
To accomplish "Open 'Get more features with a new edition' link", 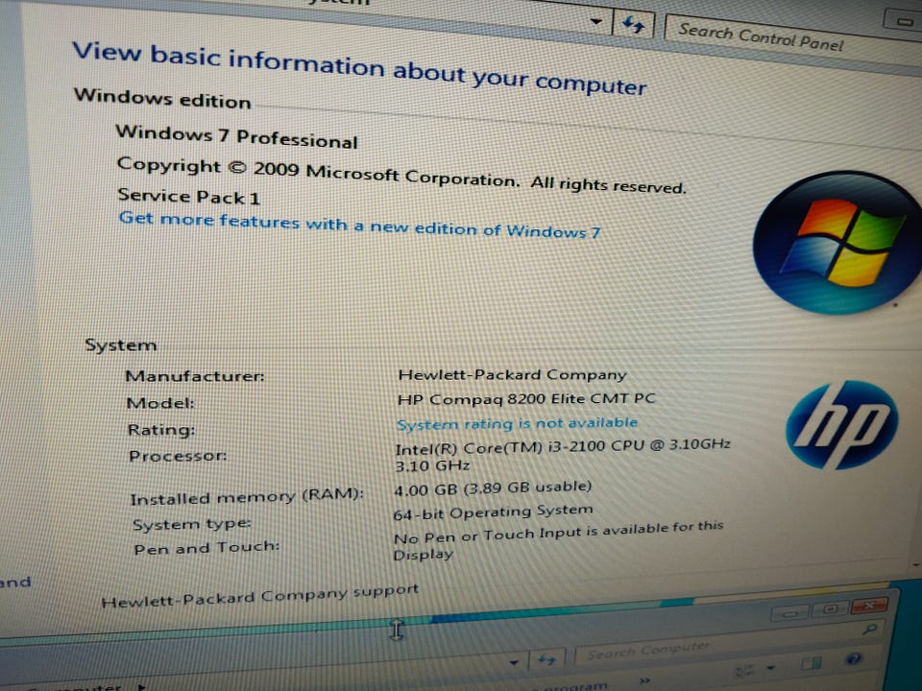I will pos(358,226).
